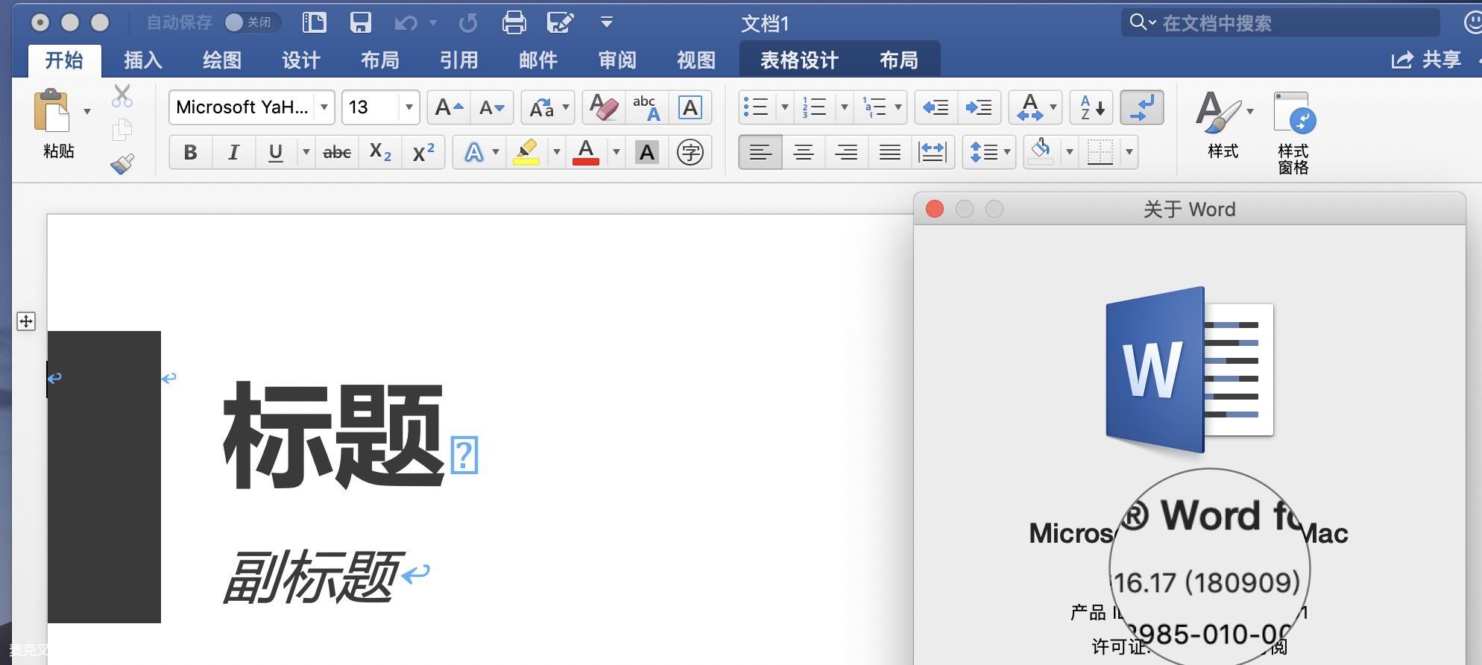Undo the last action

tap(406, 23)
